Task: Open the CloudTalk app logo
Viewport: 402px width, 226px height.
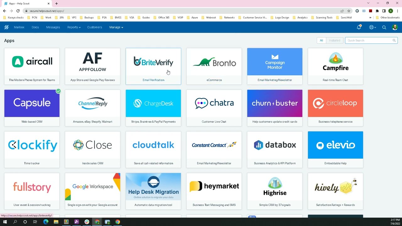Action: coord(153,145)
